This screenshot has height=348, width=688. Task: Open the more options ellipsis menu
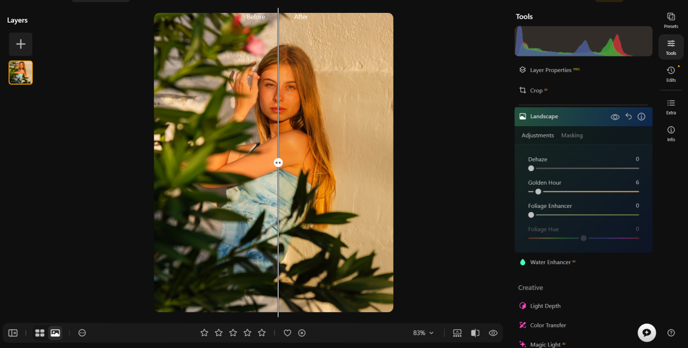[x=82, y=333]
